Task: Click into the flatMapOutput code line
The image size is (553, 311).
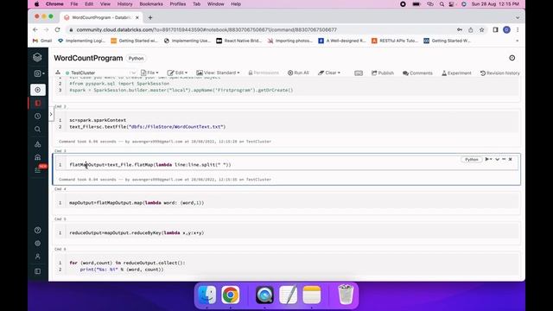Action: 150,165
